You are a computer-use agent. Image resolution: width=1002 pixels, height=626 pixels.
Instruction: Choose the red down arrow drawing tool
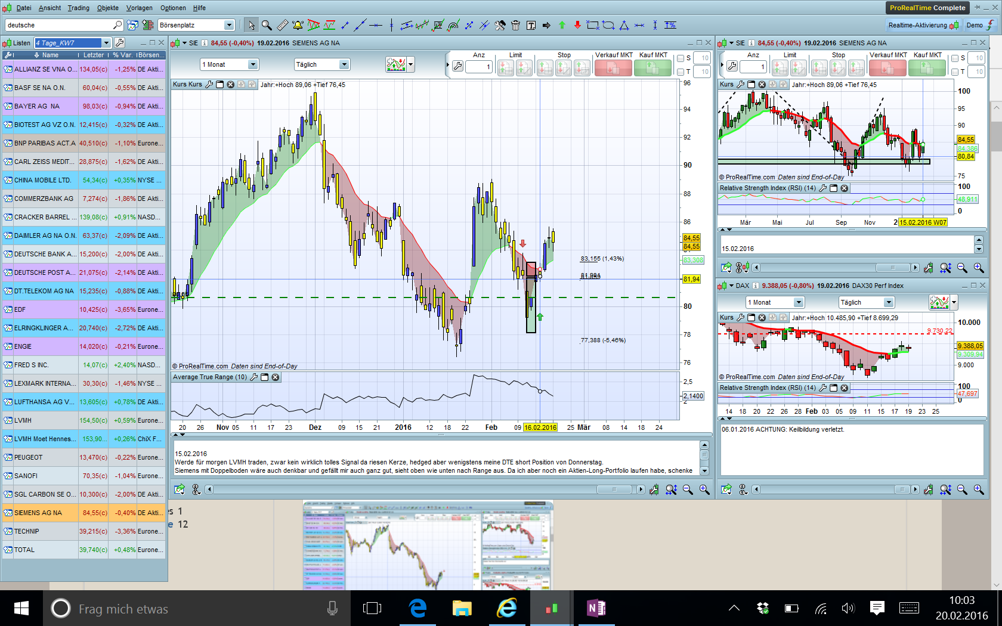577,25
